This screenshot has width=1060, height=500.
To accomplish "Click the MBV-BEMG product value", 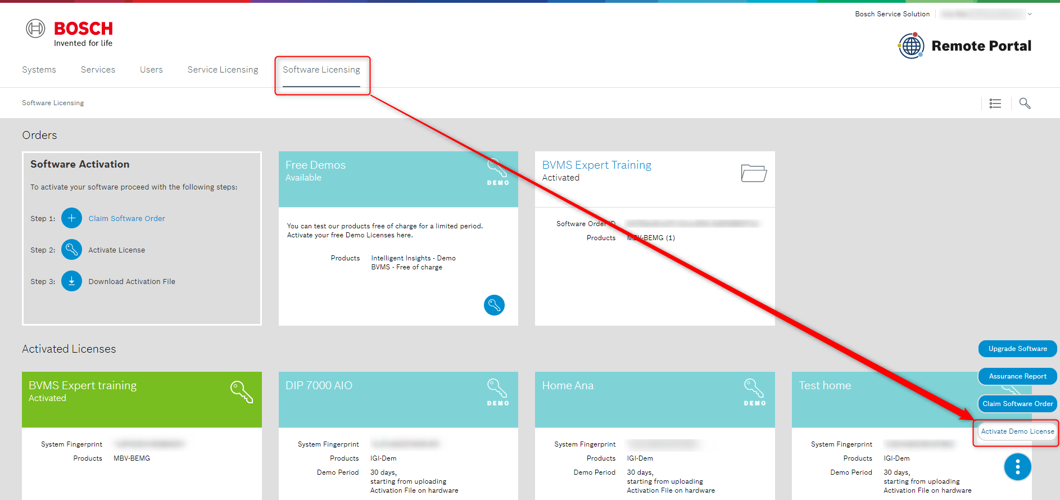I will (x=132, y=458).
